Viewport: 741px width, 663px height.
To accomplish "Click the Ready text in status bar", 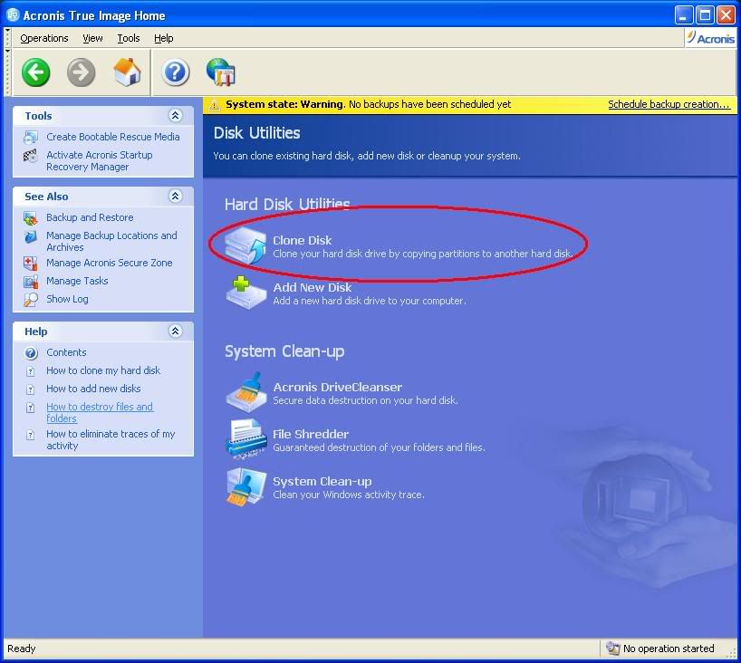I will [x=21, y=649].
